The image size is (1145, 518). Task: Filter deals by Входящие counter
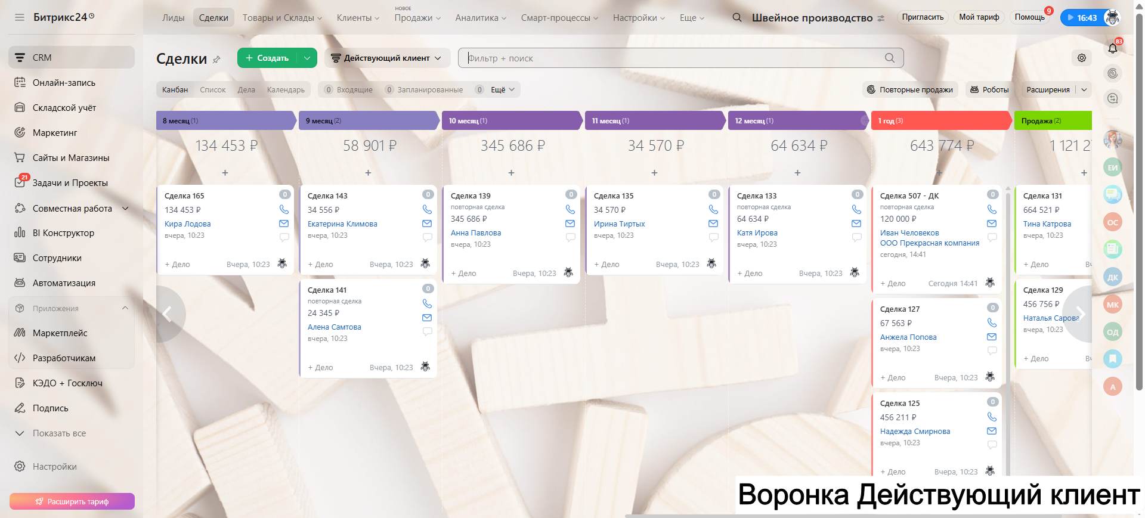[349, 89]
